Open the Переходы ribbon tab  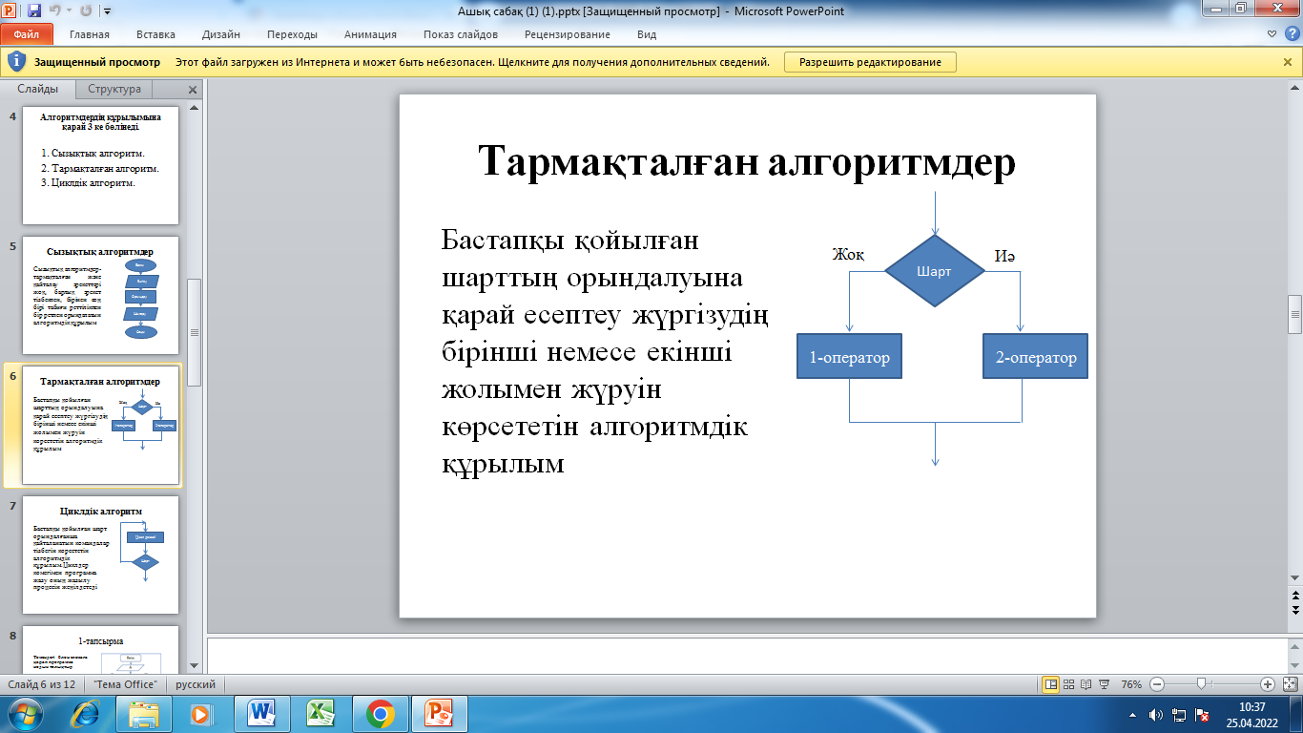click(292, 34)
